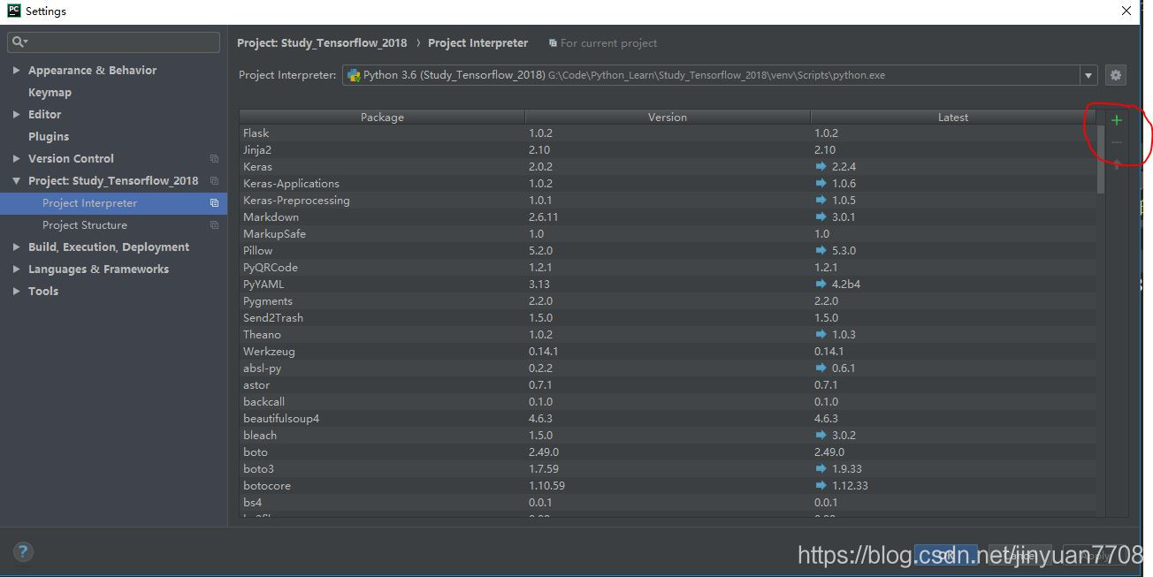1153x577 pixels.
Task: Click the green plus install package icon
Action: tap(1117, 120)
